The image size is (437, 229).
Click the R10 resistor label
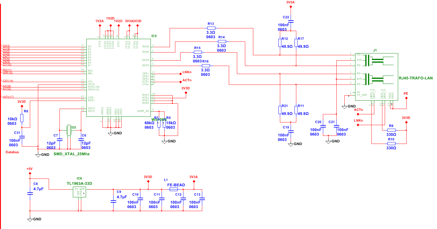point(391,139)
